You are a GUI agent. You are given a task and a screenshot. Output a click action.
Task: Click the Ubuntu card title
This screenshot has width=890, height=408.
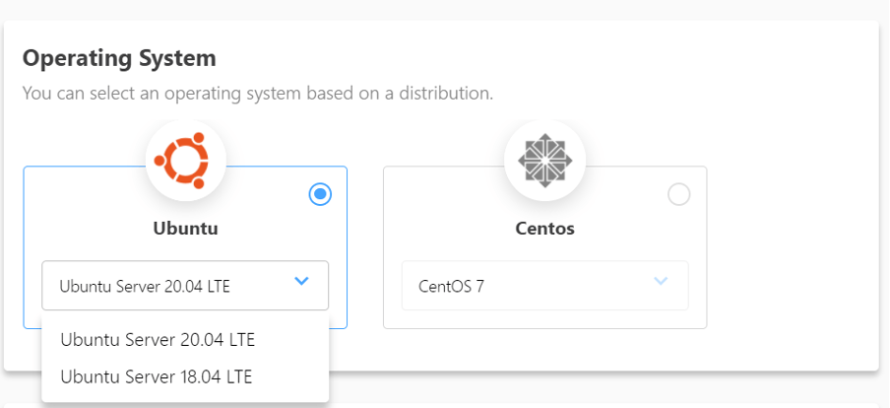186,229
